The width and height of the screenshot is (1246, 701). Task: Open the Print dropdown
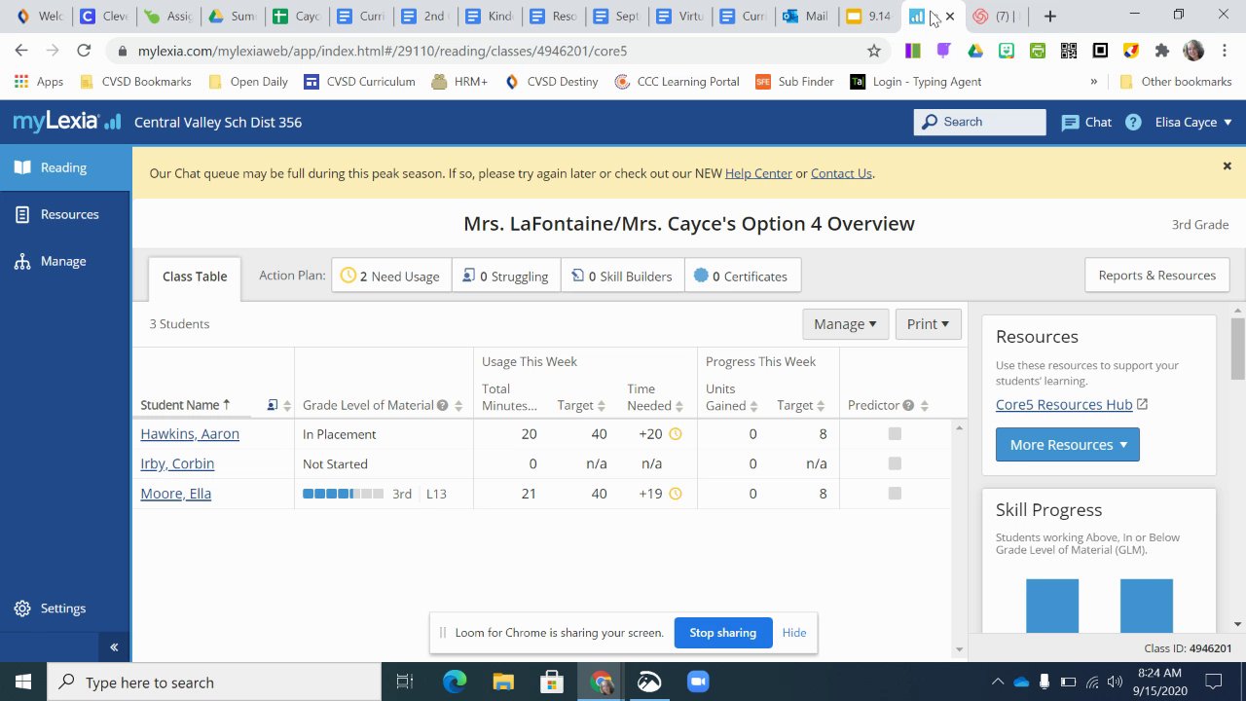click(x=928, y=324)
